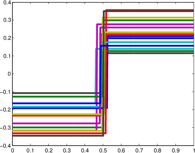
Task: Click the 0.4 label on the horizontal axis
Action: 85,151
